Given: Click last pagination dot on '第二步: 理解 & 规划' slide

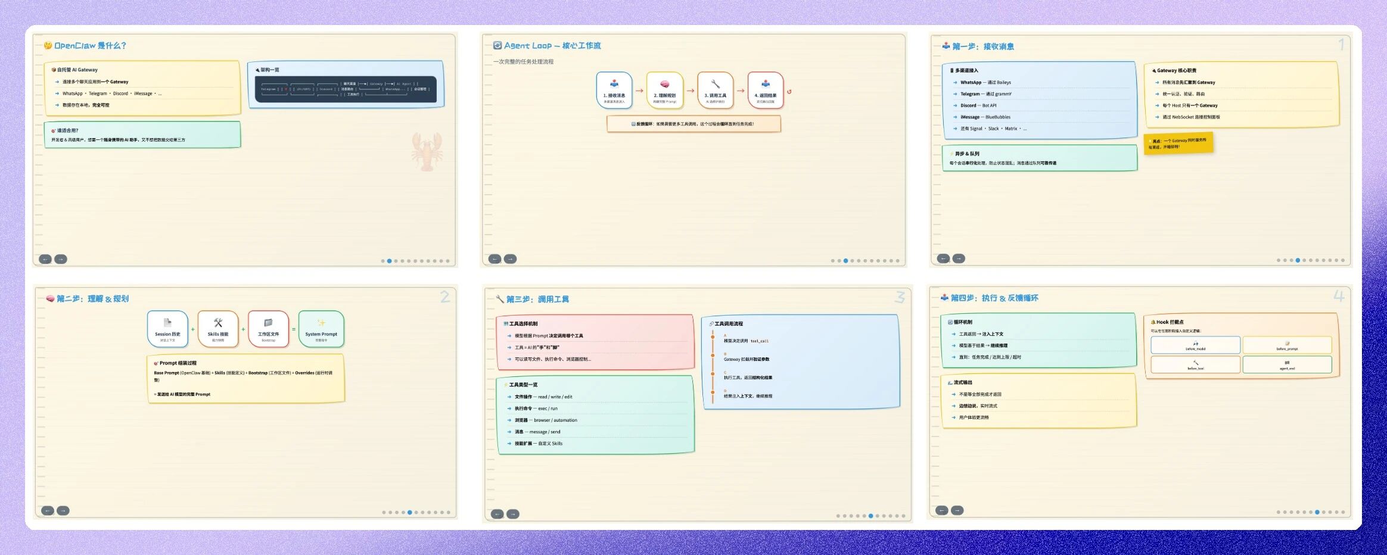Looking at the screenshot, I should coord(449,512).
